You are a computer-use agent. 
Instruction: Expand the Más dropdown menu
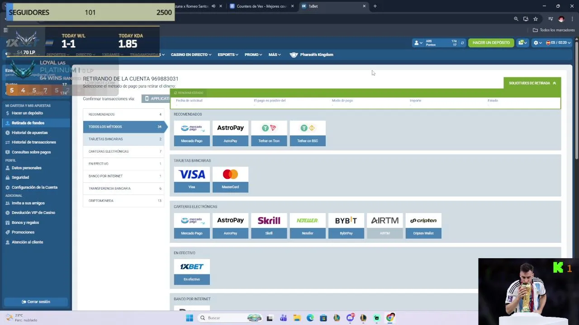tap(275, 55)
